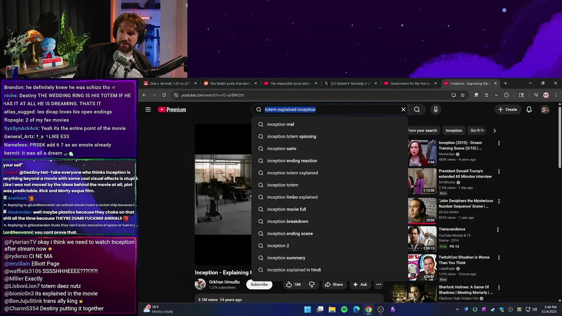The width and height of the screenshot is (562, 316).
Task: Show hidden system tray icons
Action: click(x=457, y=309)
